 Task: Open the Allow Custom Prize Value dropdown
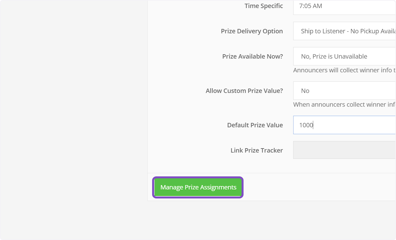tap(343, 90)
